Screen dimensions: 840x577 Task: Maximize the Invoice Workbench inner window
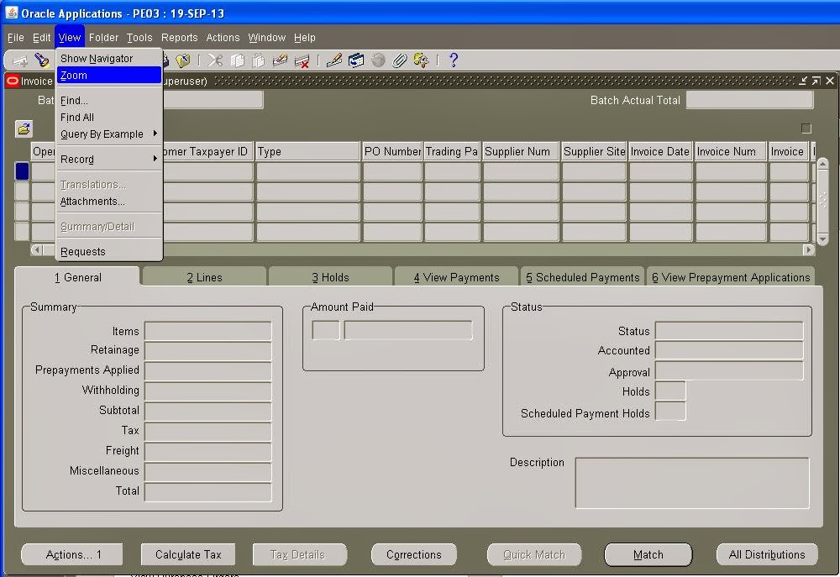816,81
